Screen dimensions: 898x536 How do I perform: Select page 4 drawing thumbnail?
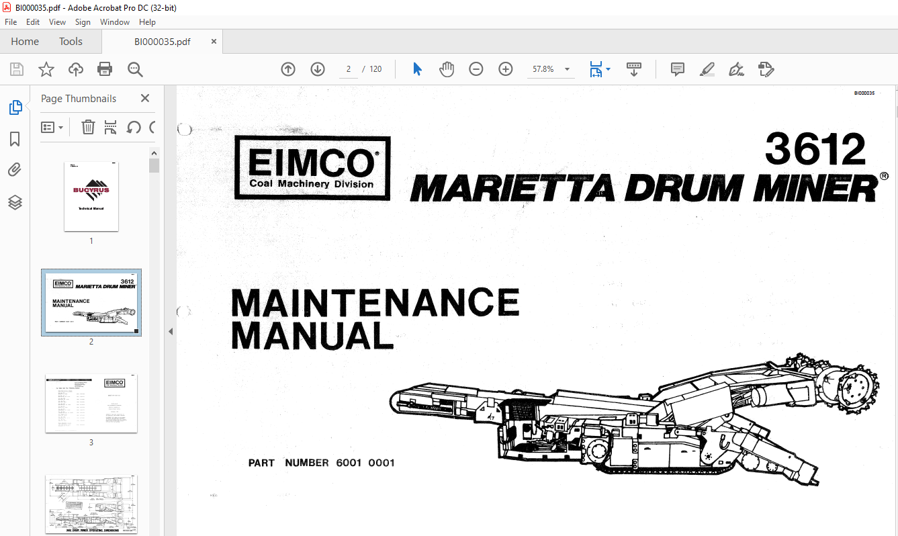(x=91, y=504)
